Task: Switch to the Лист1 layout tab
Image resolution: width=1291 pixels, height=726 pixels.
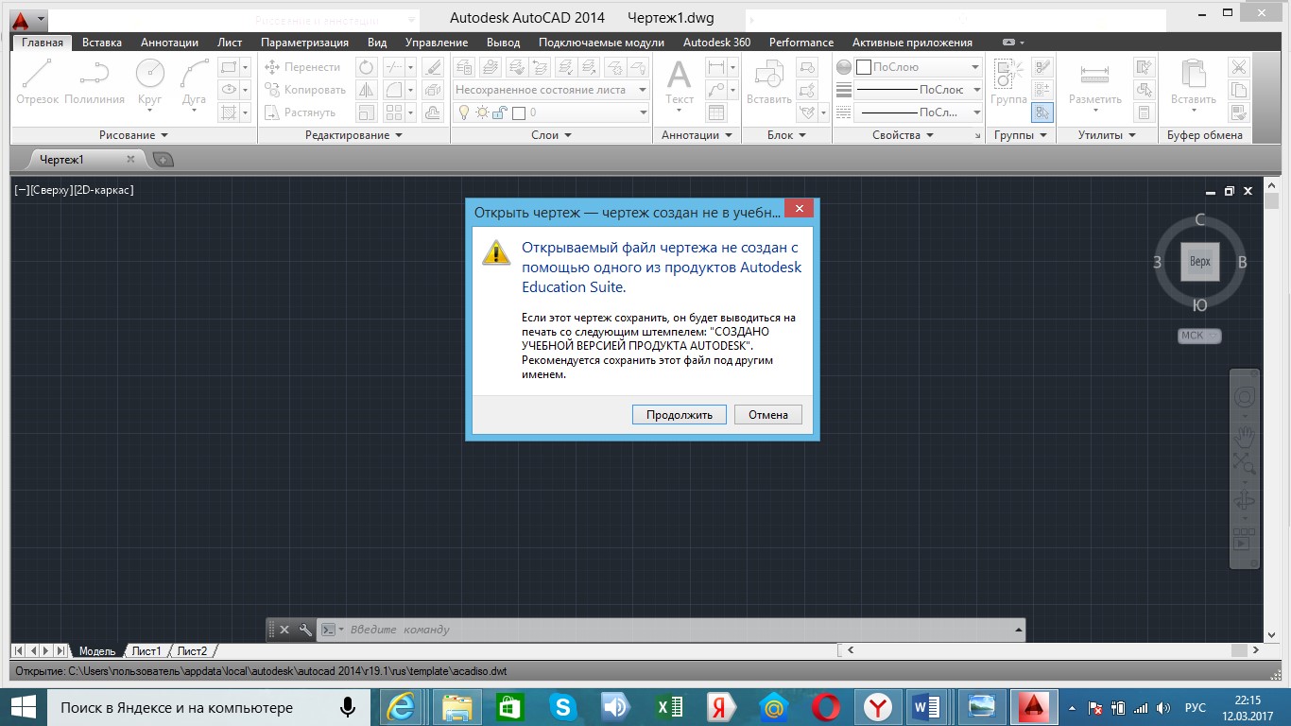Action: pyautogui.click(x=146, y=651)
